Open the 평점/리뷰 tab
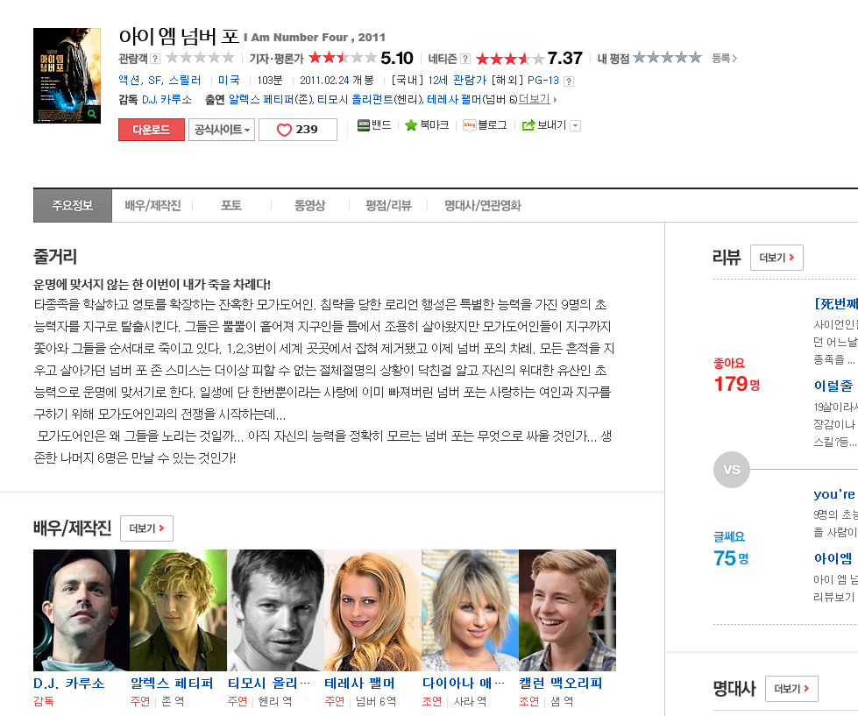This screenshot has height=716, width=858. pos(388,206)
